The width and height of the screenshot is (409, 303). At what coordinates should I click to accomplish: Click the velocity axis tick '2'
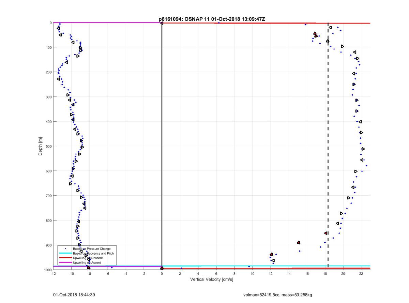click(x=180, y=273)
